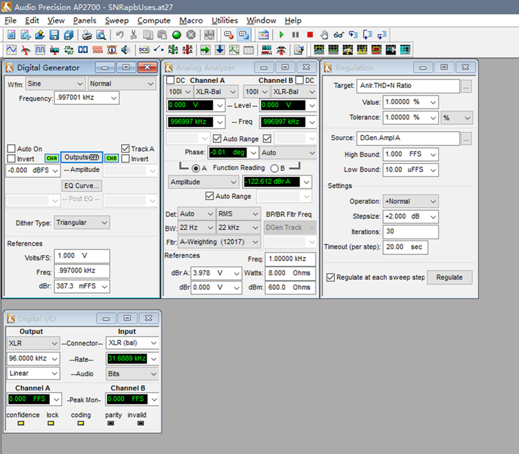Viewport: 519px width, 454px height.
Task: Click the Iterations input field
Action: click(410, 231)
